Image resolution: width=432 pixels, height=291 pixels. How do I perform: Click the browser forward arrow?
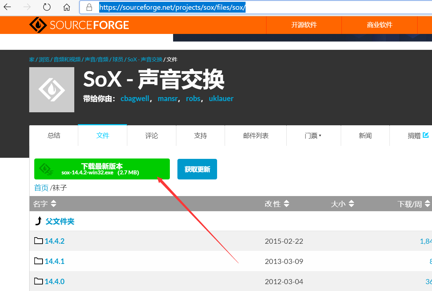tap(27, 7)
